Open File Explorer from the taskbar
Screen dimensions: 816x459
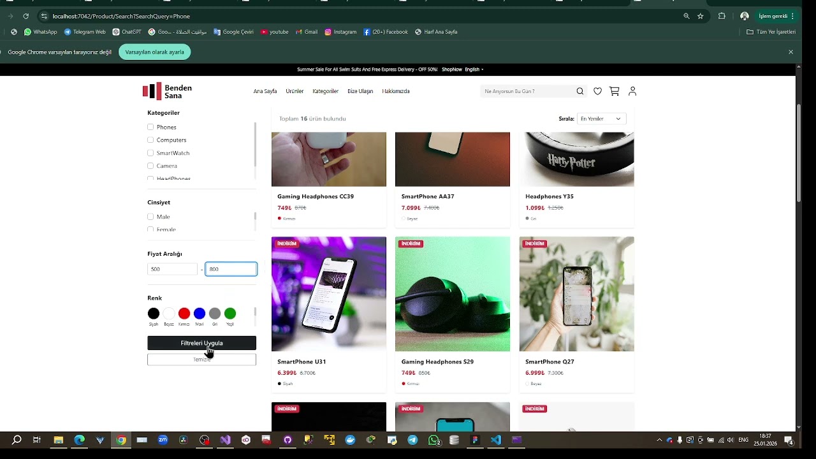tap(58, 440)
